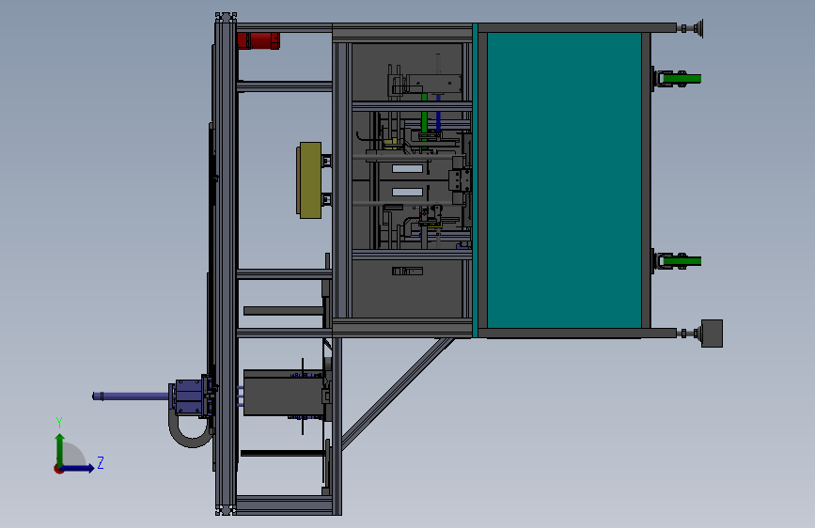Select the gray square foot block at bottom right

(713, 334)
